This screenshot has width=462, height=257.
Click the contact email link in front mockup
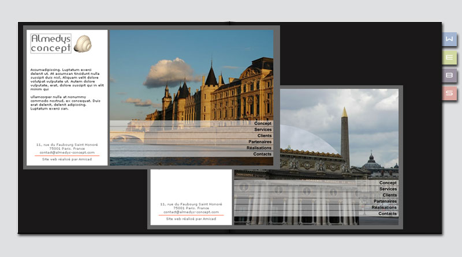click(x=67, y=153)
